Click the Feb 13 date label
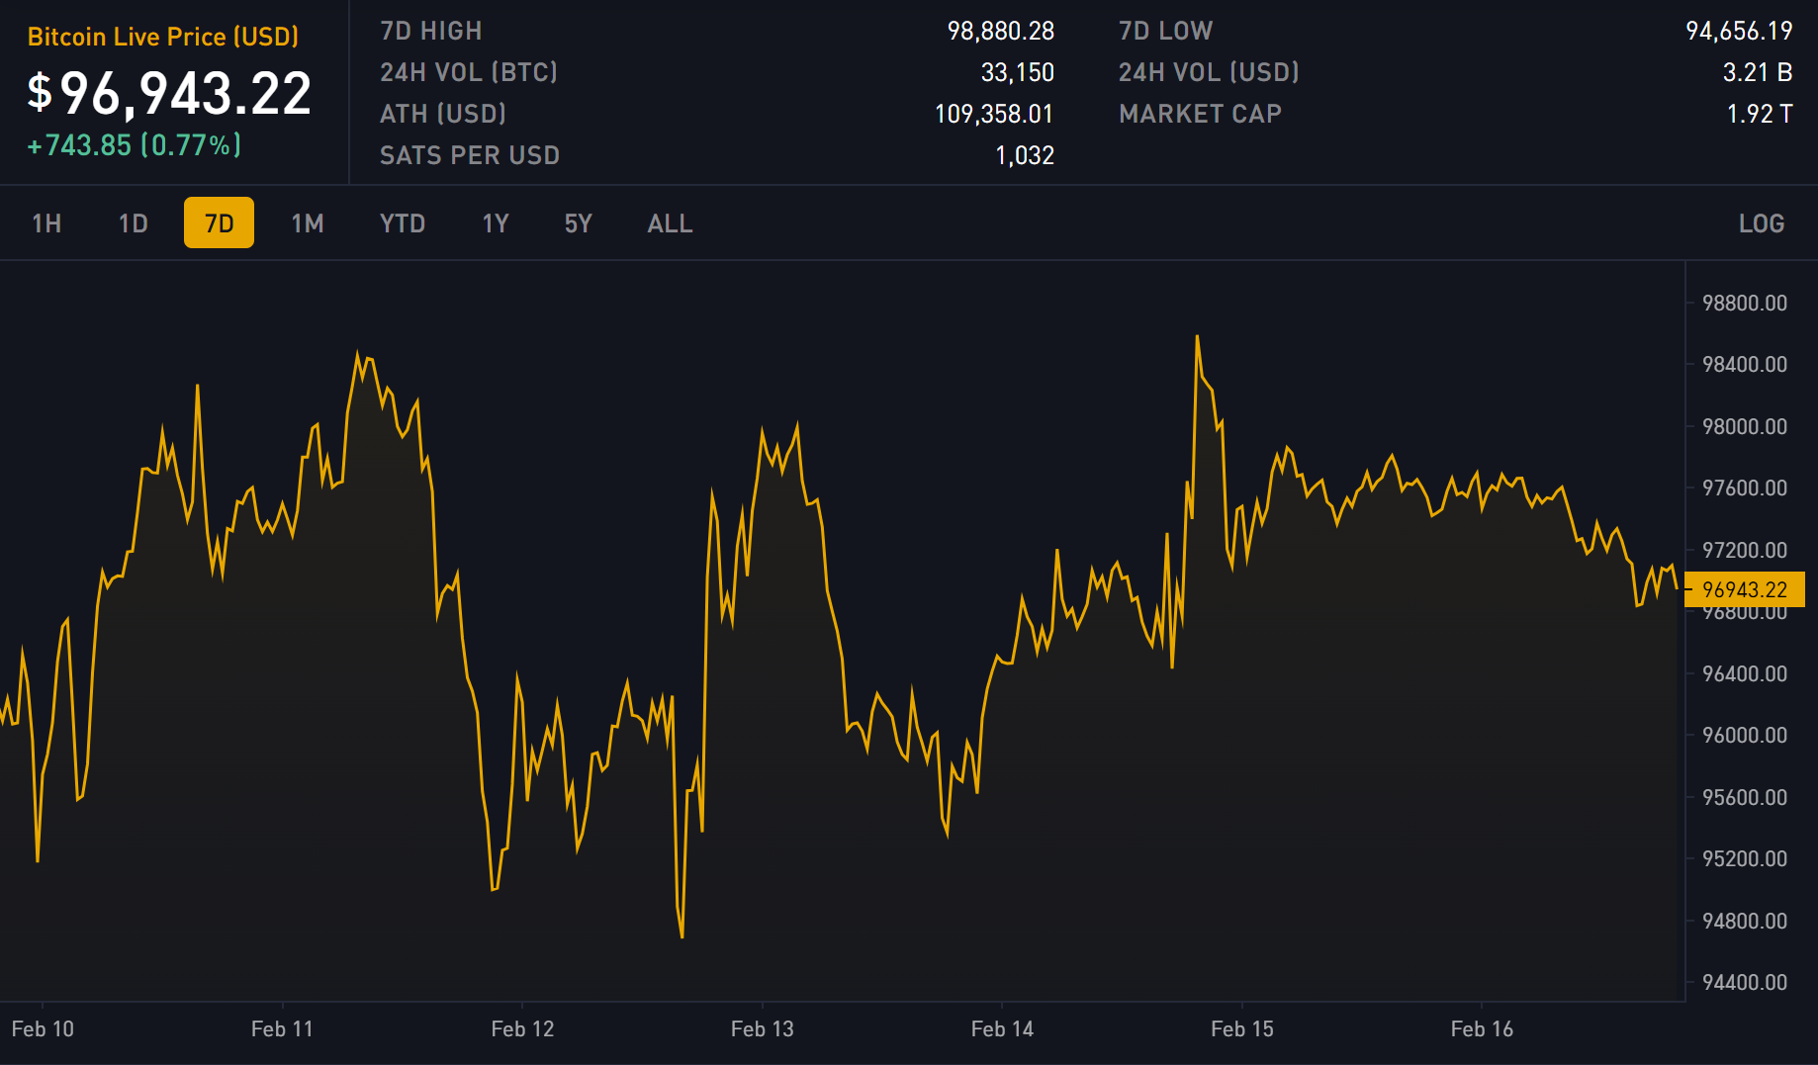The width and height of the screenshot is (1818, 1065). coord(762,1028)
